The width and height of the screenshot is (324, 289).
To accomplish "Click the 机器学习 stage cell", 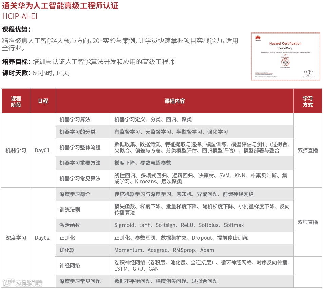I will pos(16,151).
